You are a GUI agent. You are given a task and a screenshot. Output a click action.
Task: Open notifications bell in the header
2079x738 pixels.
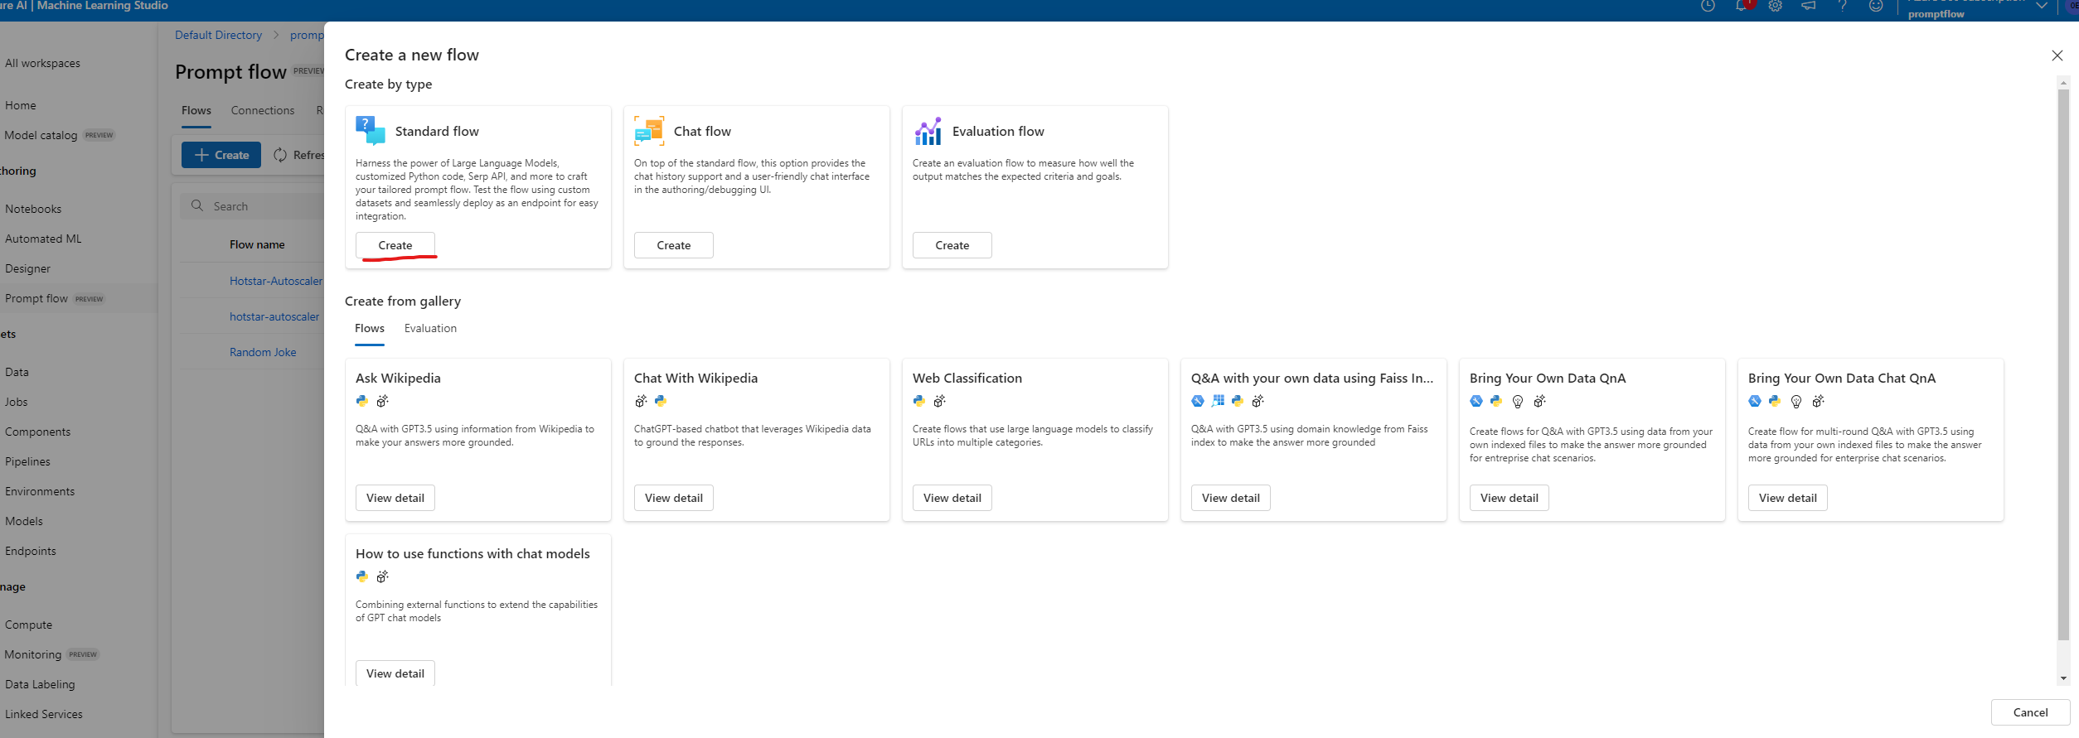click(1742, 7)
